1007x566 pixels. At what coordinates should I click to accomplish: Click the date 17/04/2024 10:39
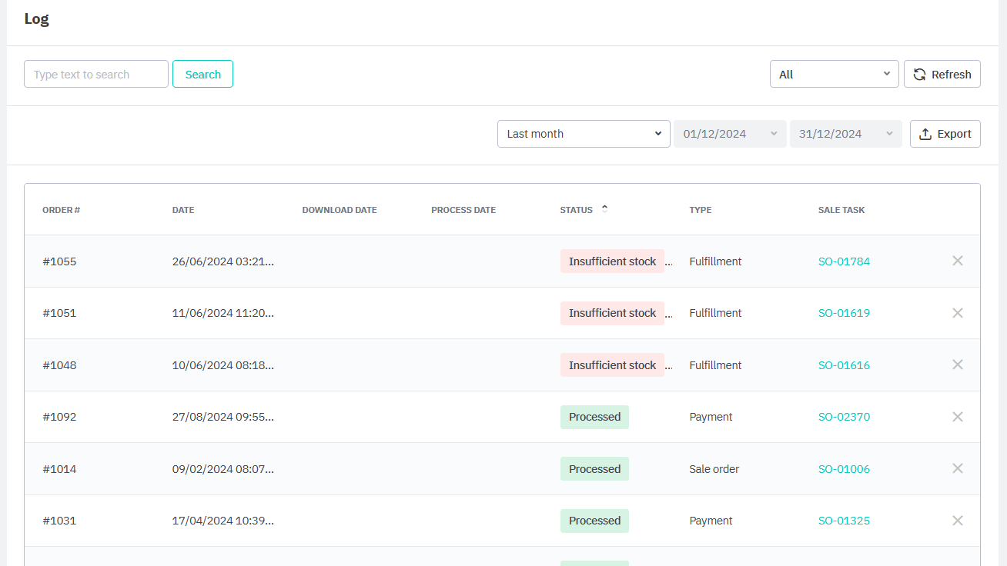click(223, 521)
